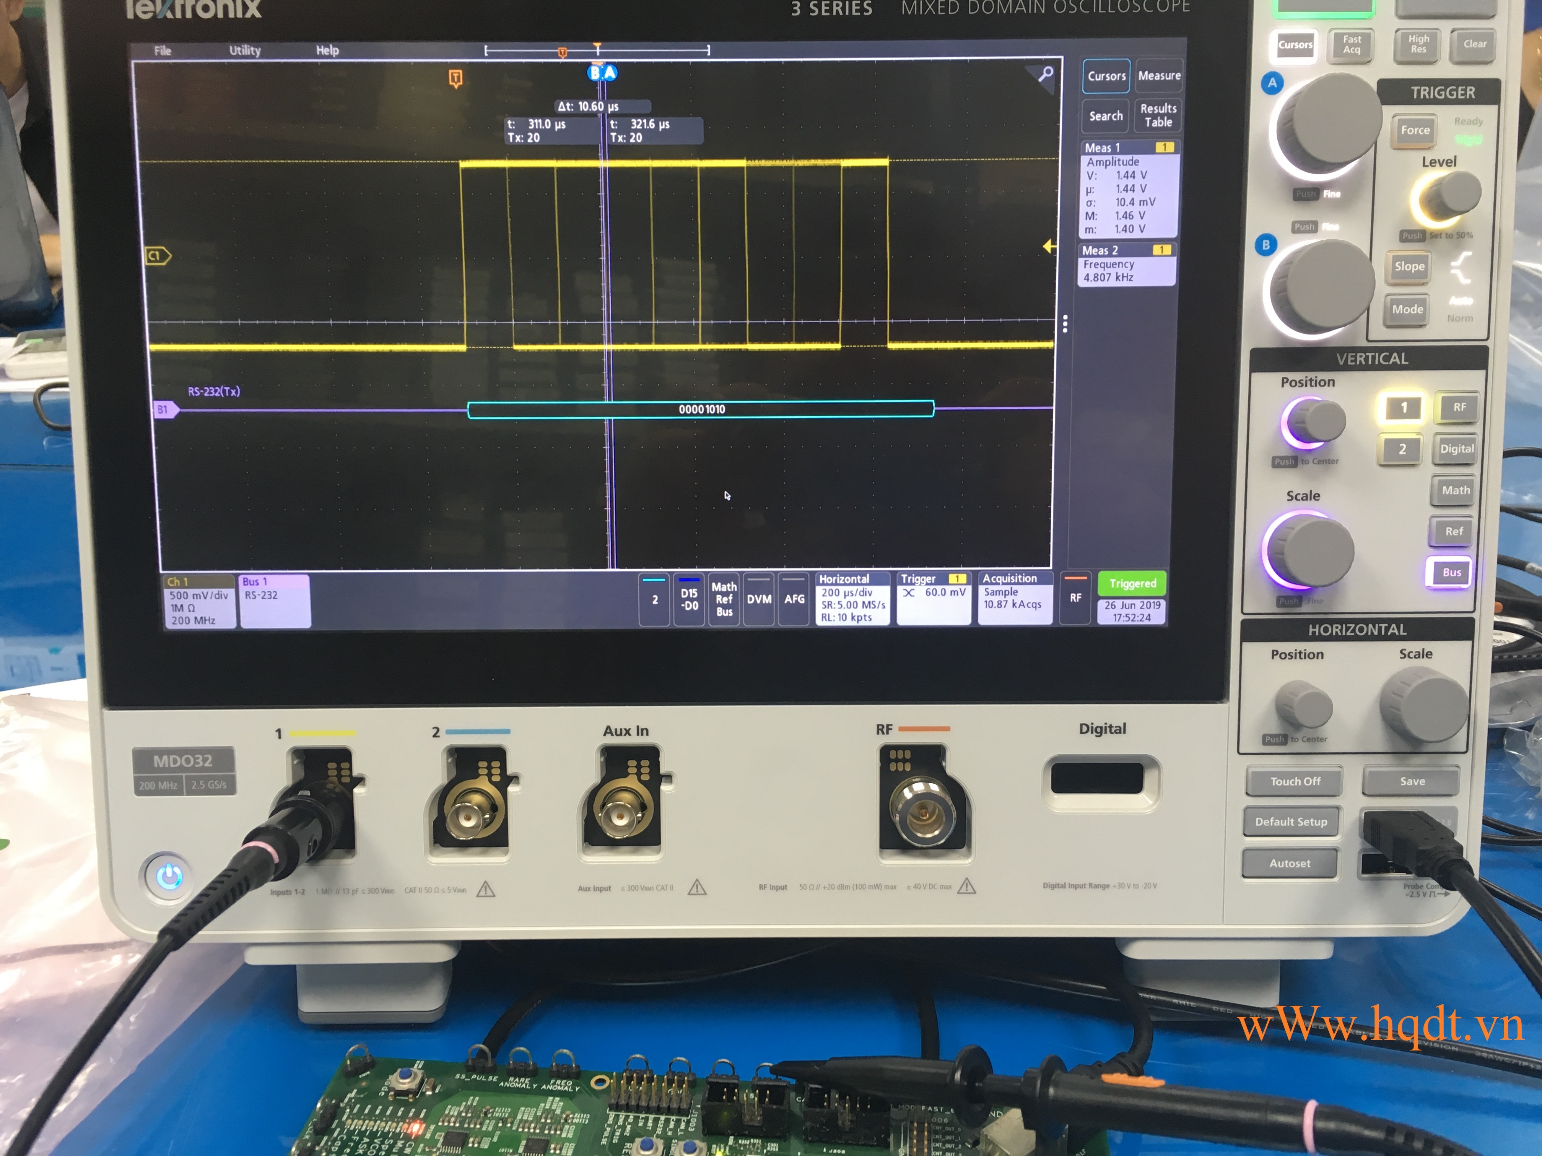Open the File menu
The width and height of the screenshot is (1542, 1156).
163,50
